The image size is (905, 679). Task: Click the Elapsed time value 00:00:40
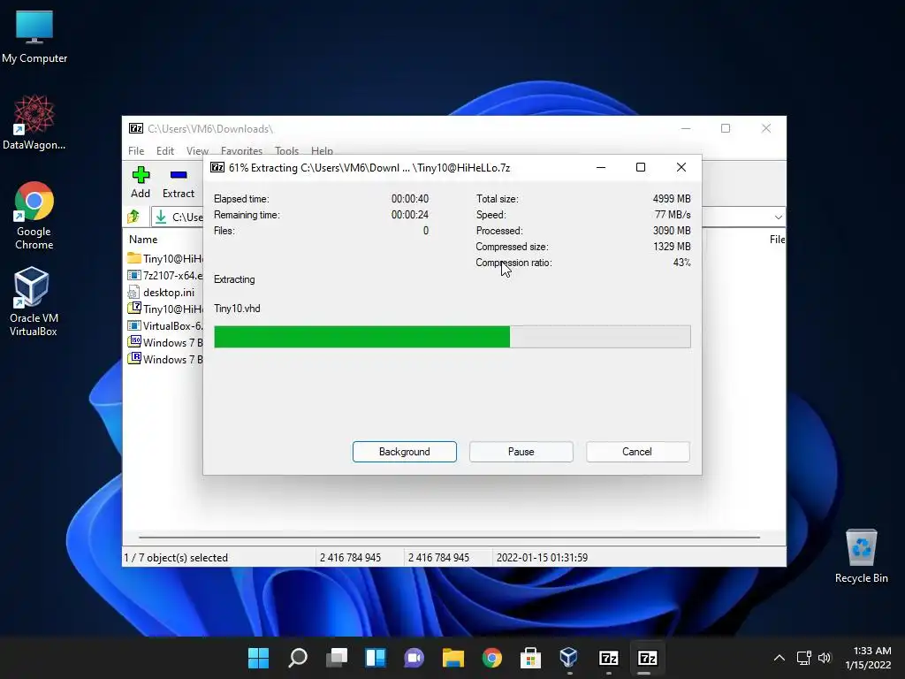[410, 199]
